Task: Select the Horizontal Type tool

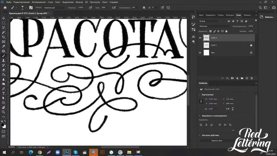Action: tap(3, 93)
